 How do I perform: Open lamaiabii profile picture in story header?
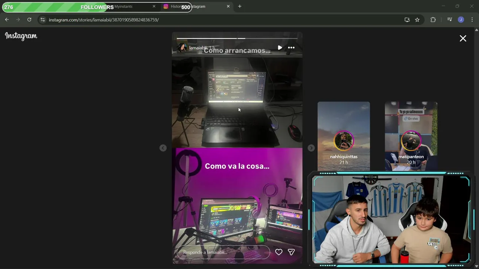click(182, 47)
